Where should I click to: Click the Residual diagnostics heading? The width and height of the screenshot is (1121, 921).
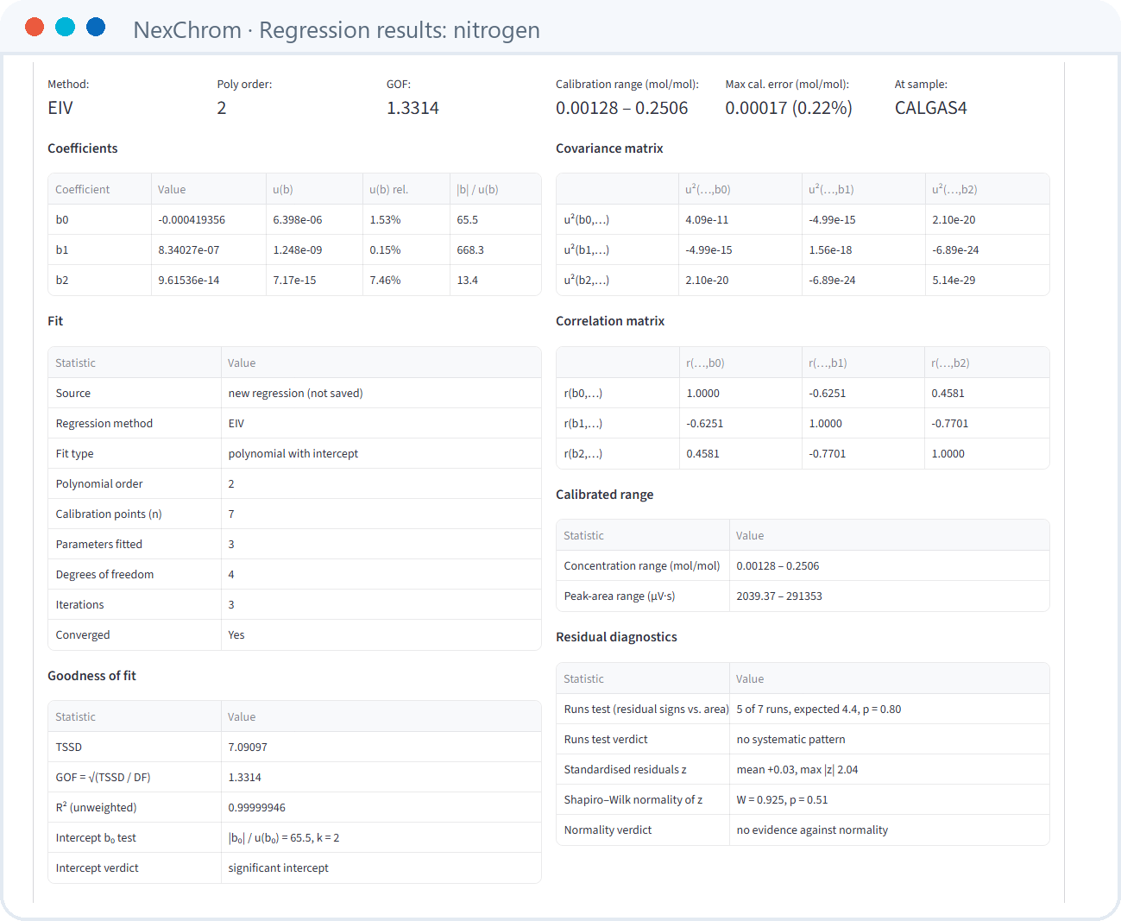[x=616, y=637]
